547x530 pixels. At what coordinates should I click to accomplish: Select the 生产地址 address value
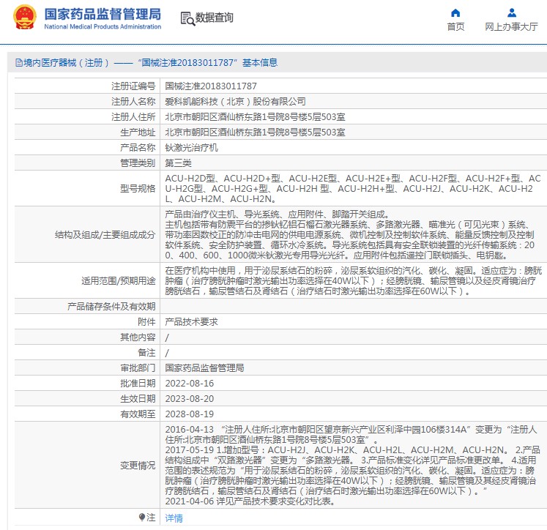click(x=255, y=132)
